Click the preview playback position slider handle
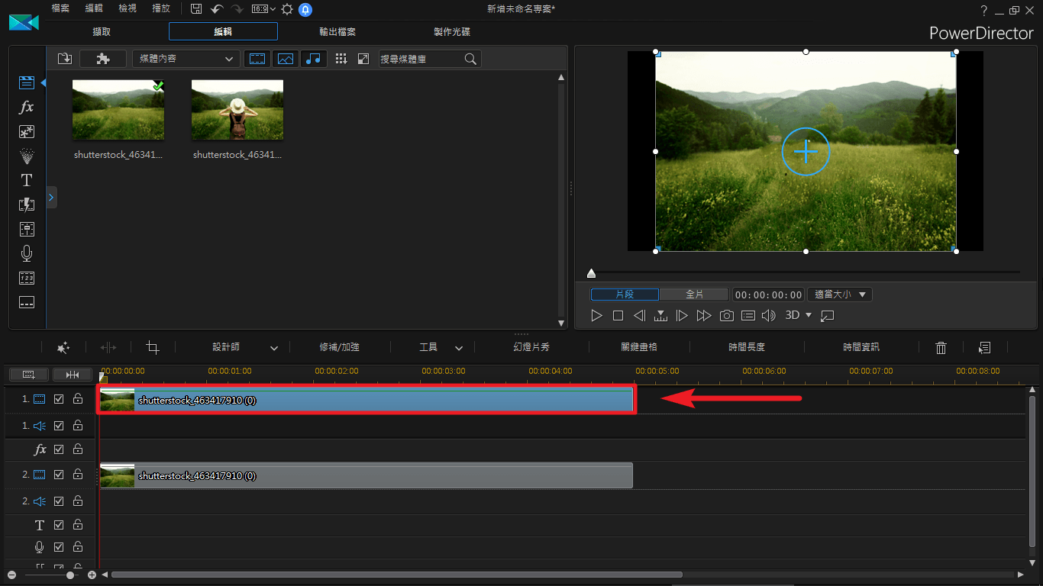Viewport: 1043px width, 586px height. click(591, 273)
